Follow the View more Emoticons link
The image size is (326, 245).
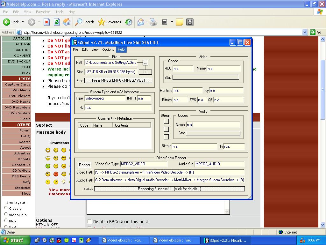pyautogui.click(x=60, y=192)
